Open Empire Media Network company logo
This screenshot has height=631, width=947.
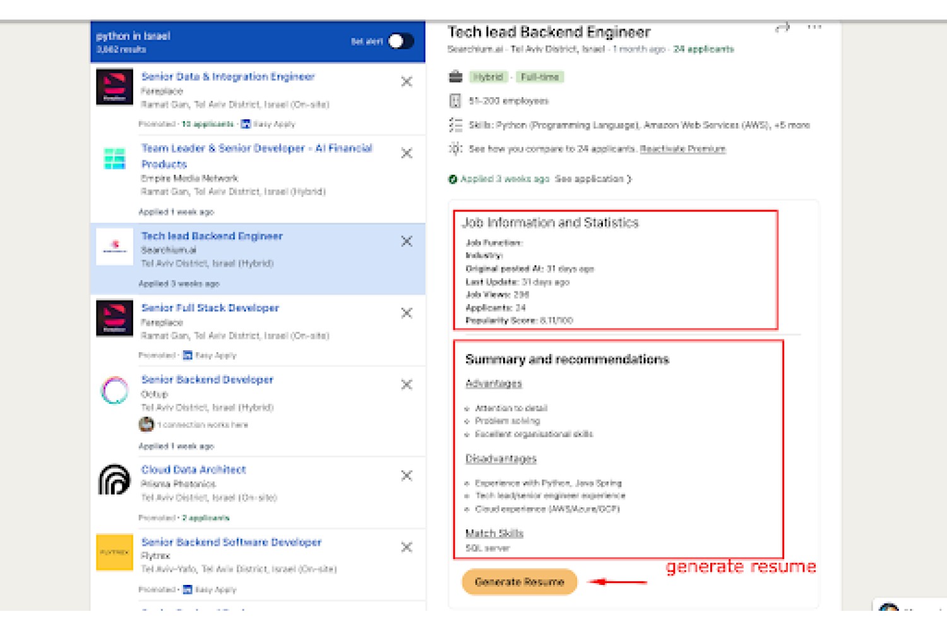click(x=114, y=158)
